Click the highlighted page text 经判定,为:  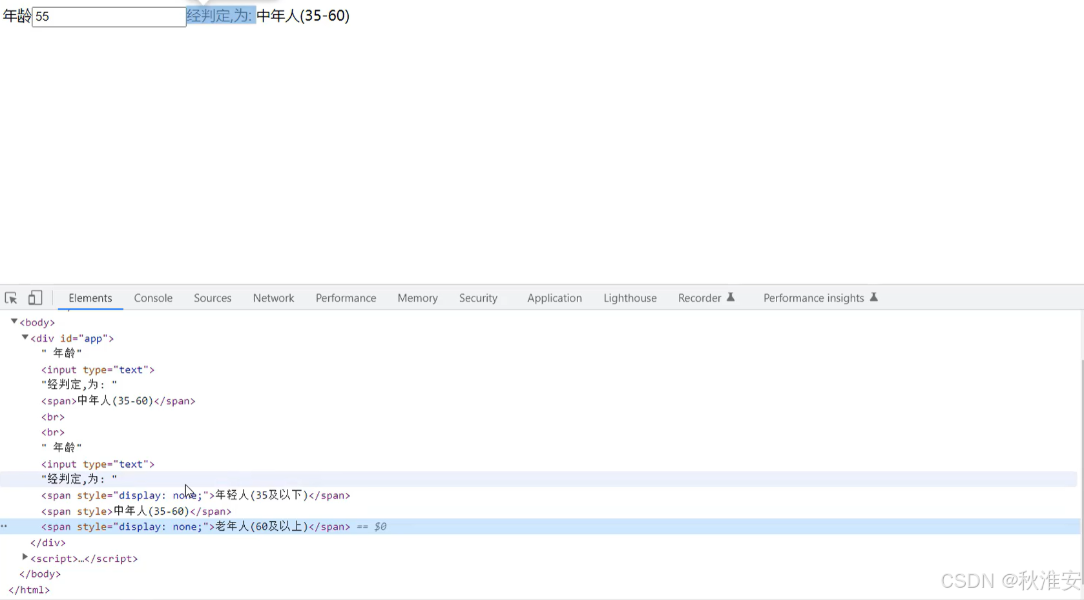coord(221,16)
